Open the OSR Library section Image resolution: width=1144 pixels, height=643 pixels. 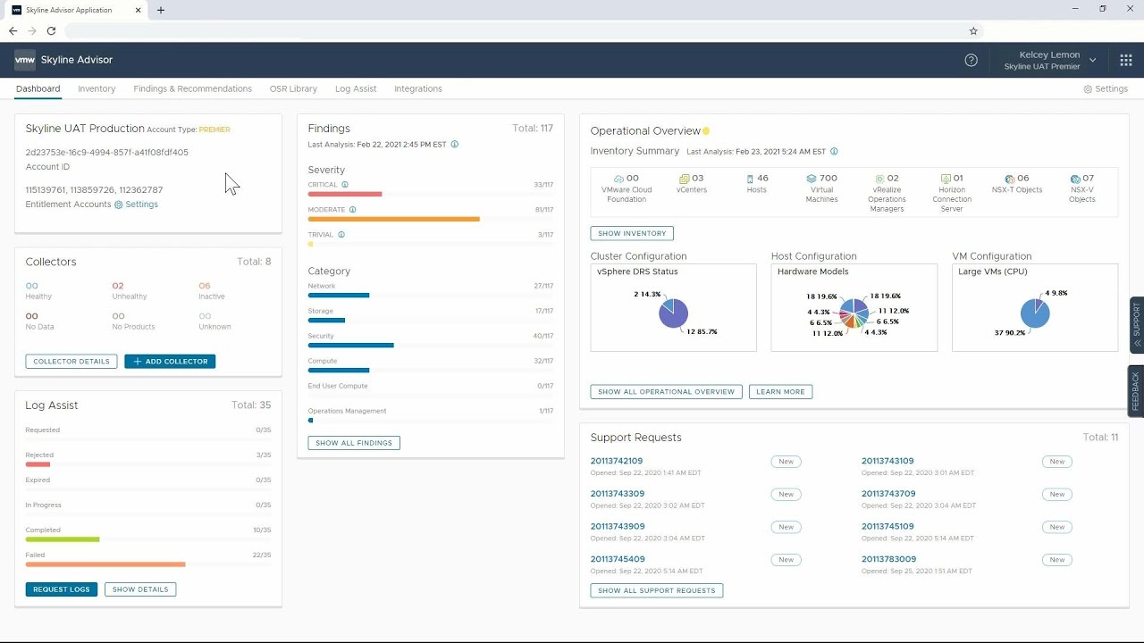(x=293, y=88)
